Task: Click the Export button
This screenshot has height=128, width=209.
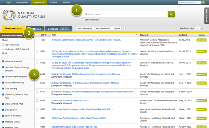Action: [x=116, y=28]
